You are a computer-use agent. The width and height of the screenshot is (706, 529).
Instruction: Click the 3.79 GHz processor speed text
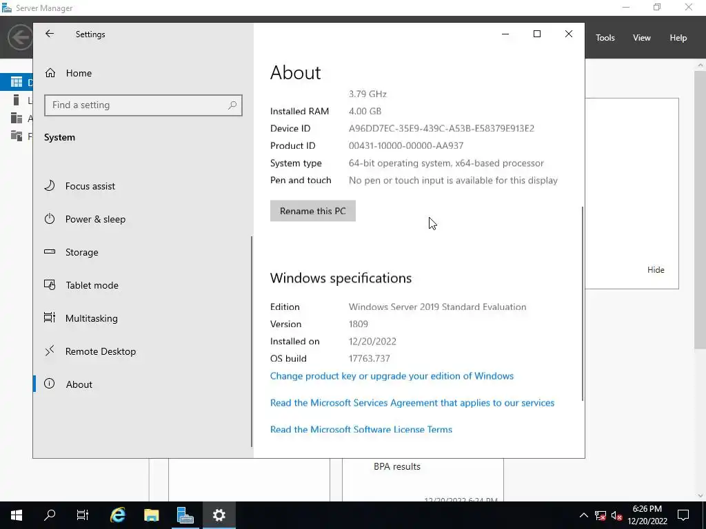click(x=367, y=94)
